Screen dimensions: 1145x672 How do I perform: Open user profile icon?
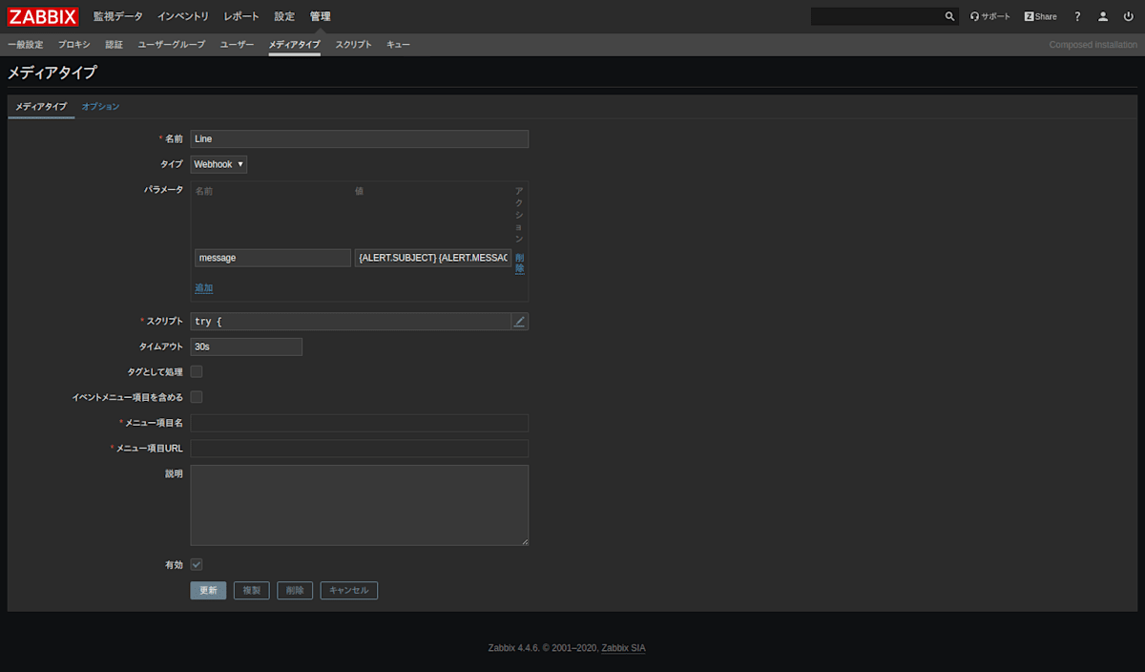point(1103,16)
